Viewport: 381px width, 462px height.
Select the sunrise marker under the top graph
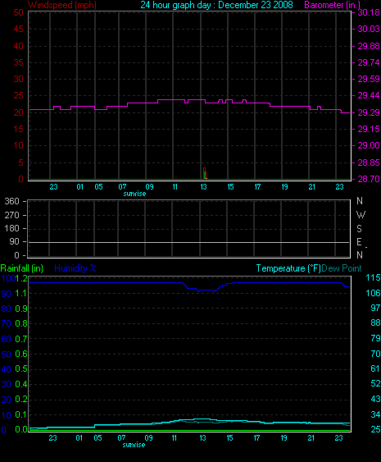click(134, 194)
